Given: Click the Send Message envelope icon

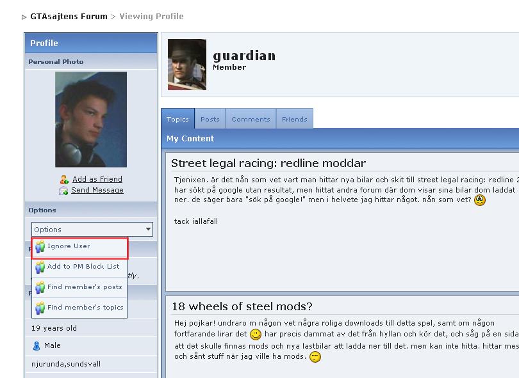Looking at the screenshot, I should [63, 191].
